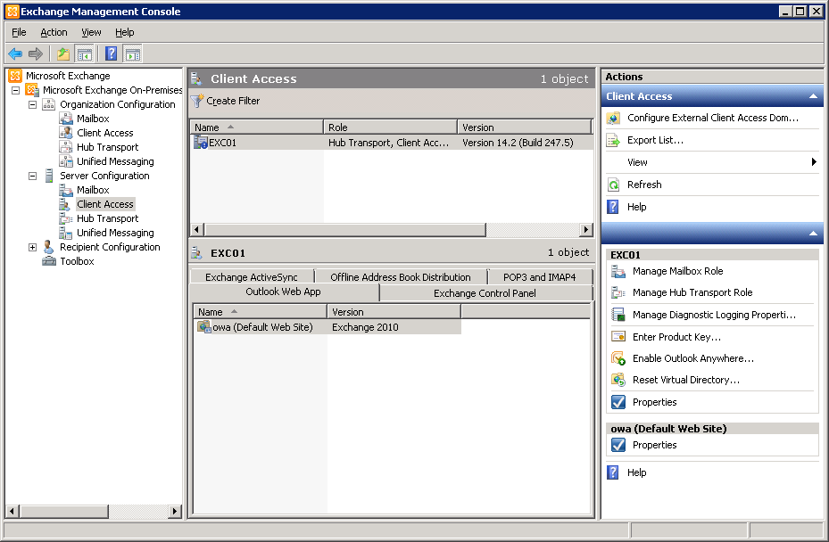Collapse the Server Configuration node

33,176
